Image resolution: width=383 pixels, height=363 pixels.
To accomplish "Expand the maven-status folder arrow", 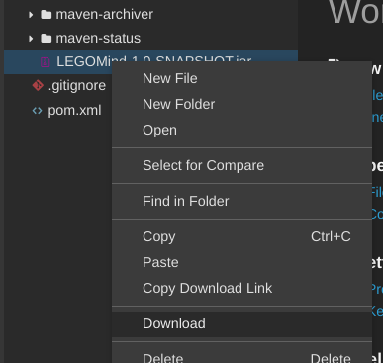I will click(31, 39).
